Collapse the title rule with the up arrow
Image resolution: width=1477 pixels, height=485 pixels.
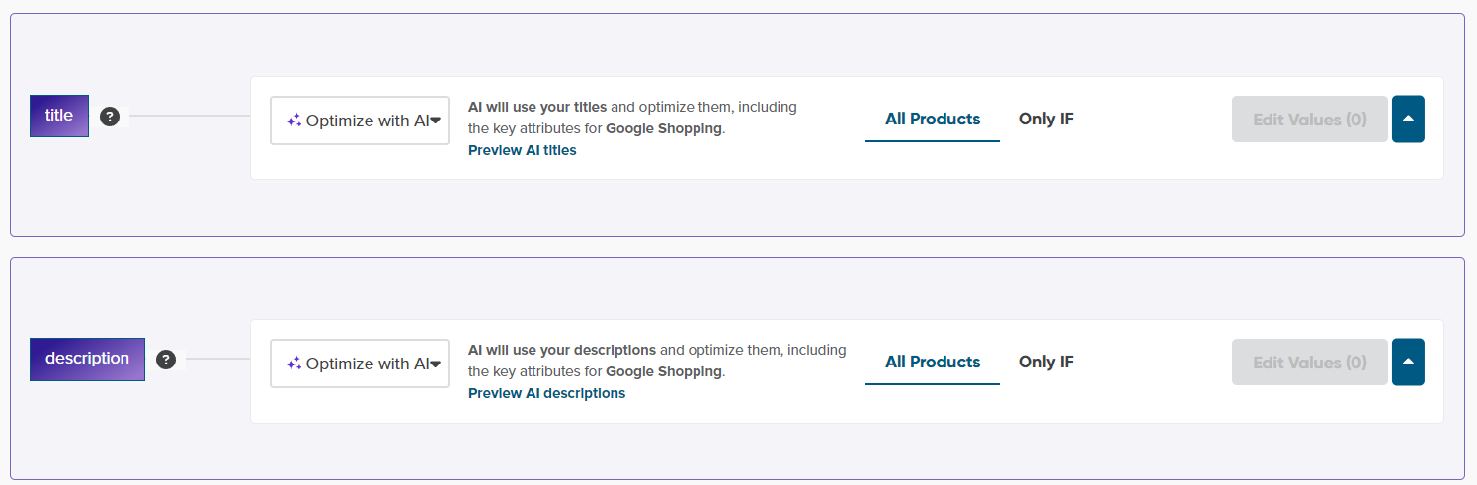(1408, 119)
